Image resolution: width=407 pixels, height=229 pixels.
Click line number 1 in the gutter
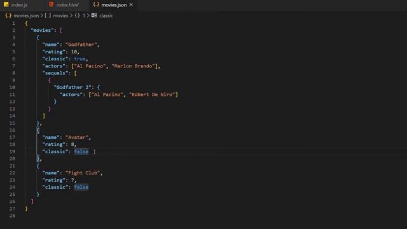13,24
